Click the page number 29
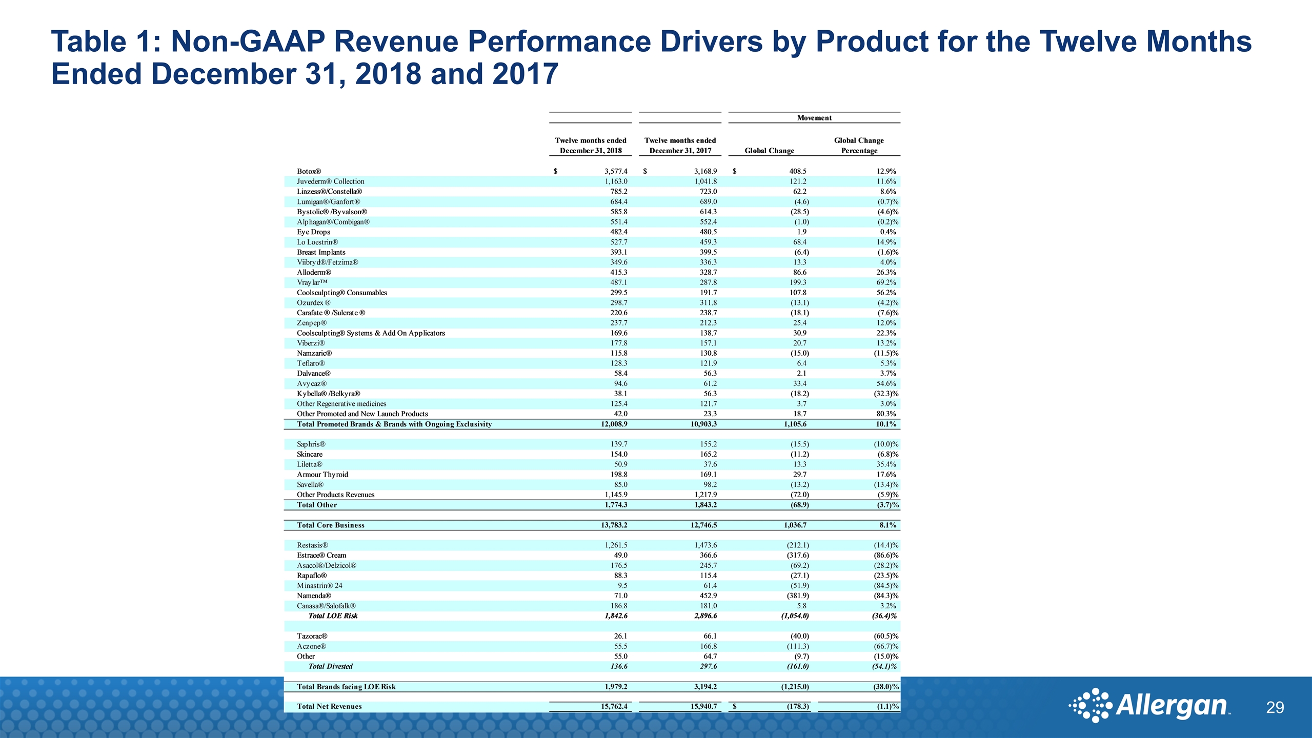 coord(1275,708)
